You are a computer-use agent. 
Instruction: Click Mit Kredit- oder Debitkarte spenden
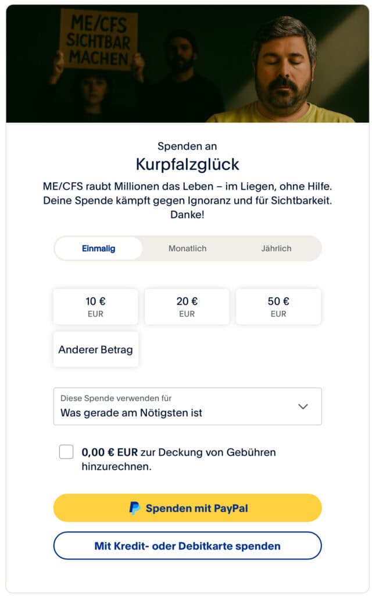187,546
